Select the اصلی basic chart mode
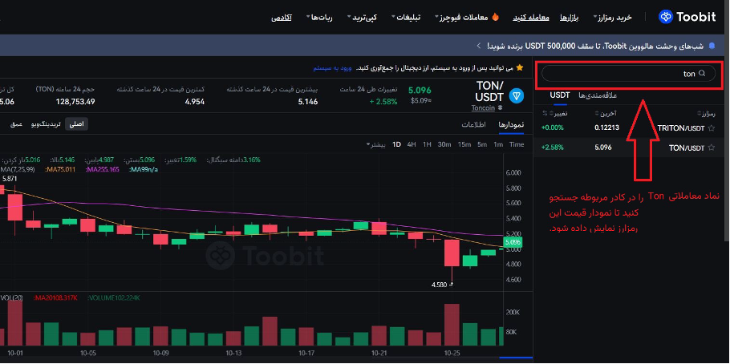Viewport: 730px width, 364px height. (x=76, y=124)
